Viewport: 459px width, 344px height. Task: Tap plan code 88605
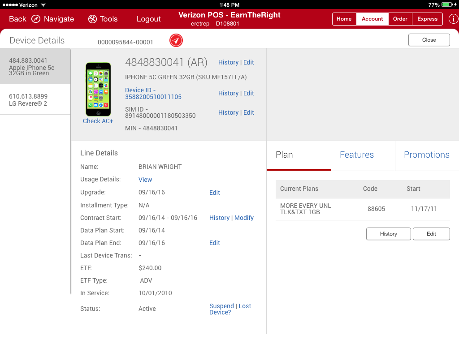click(376, 209)
